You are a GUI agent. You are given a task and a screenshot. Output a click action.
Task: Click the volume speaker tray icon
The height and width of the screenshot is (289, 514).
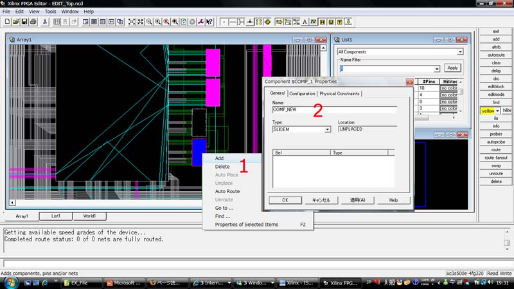tap(490, 283)
